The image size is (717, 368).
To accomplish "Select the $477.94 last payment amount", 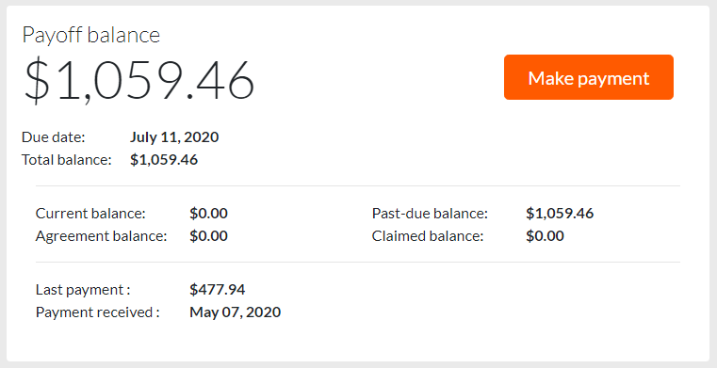I will (x=218, y=290).
